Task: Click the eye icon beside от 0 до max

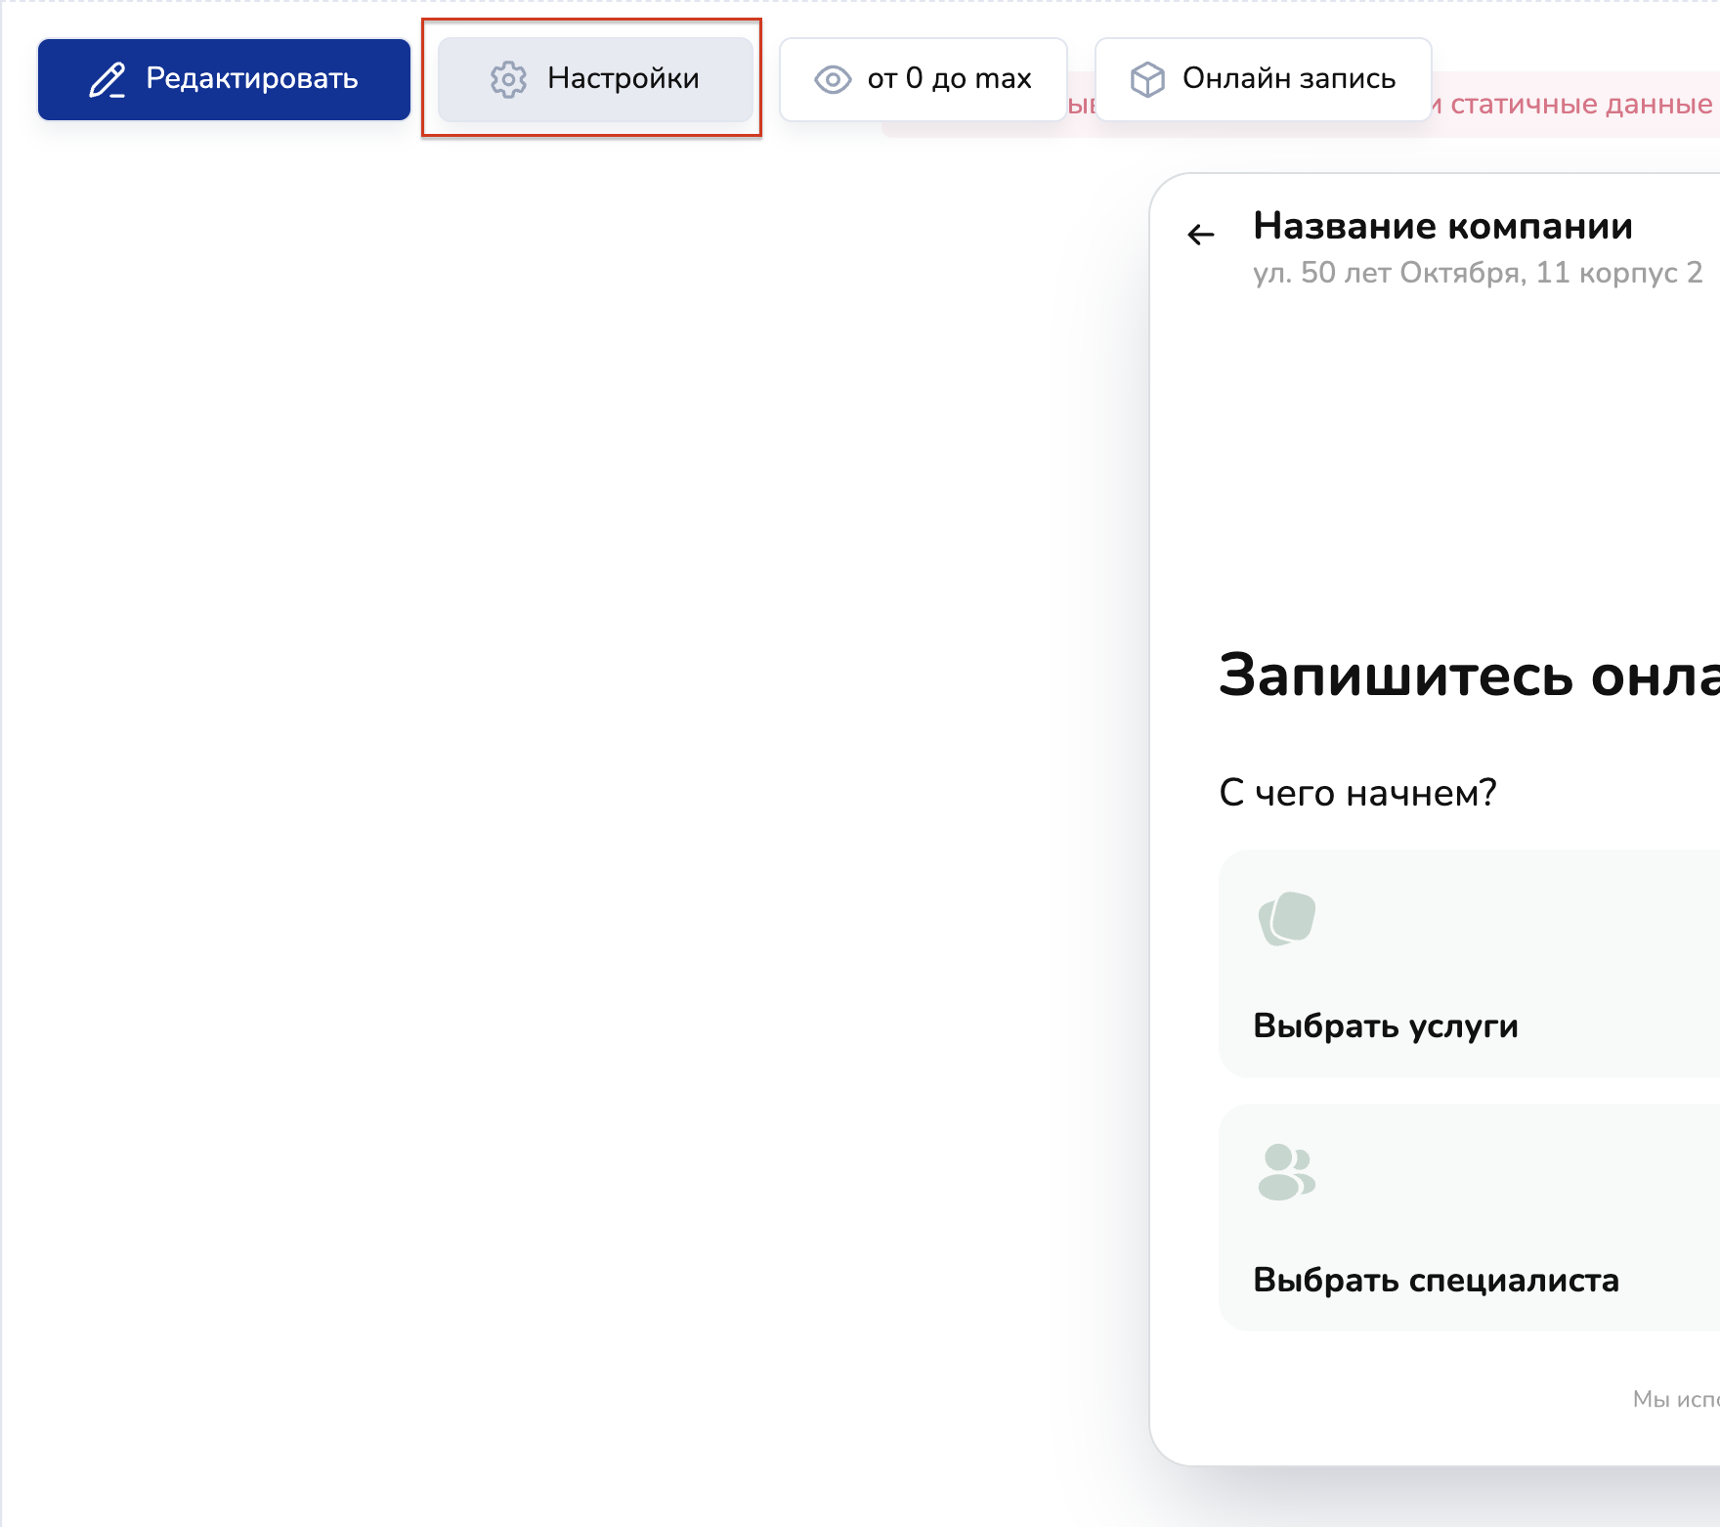Action: coord(833,80)
